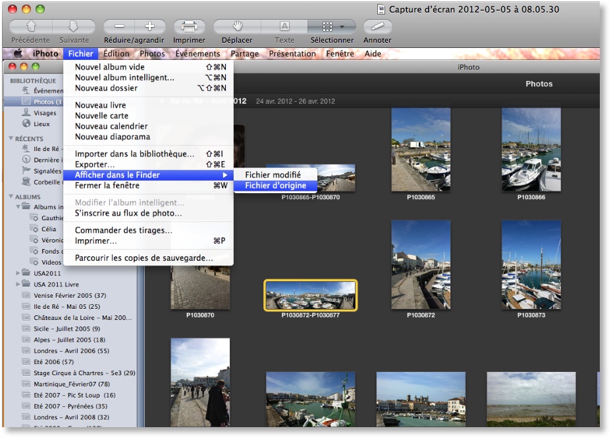611x439 pixels.
Task: Select panorama thumbnail P1030872-P1030877
Action: (x=311, y=295)
